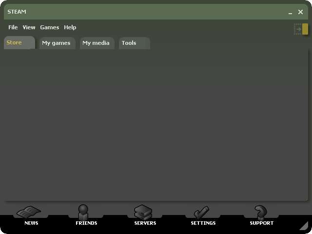The image size is (312, 234).
Task: Switch to the Tools tab
Action: [135, 43]
